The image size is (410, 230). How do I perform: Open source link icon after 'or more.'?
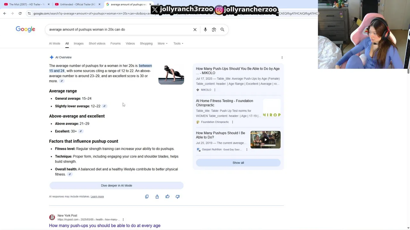coord(61,81)
